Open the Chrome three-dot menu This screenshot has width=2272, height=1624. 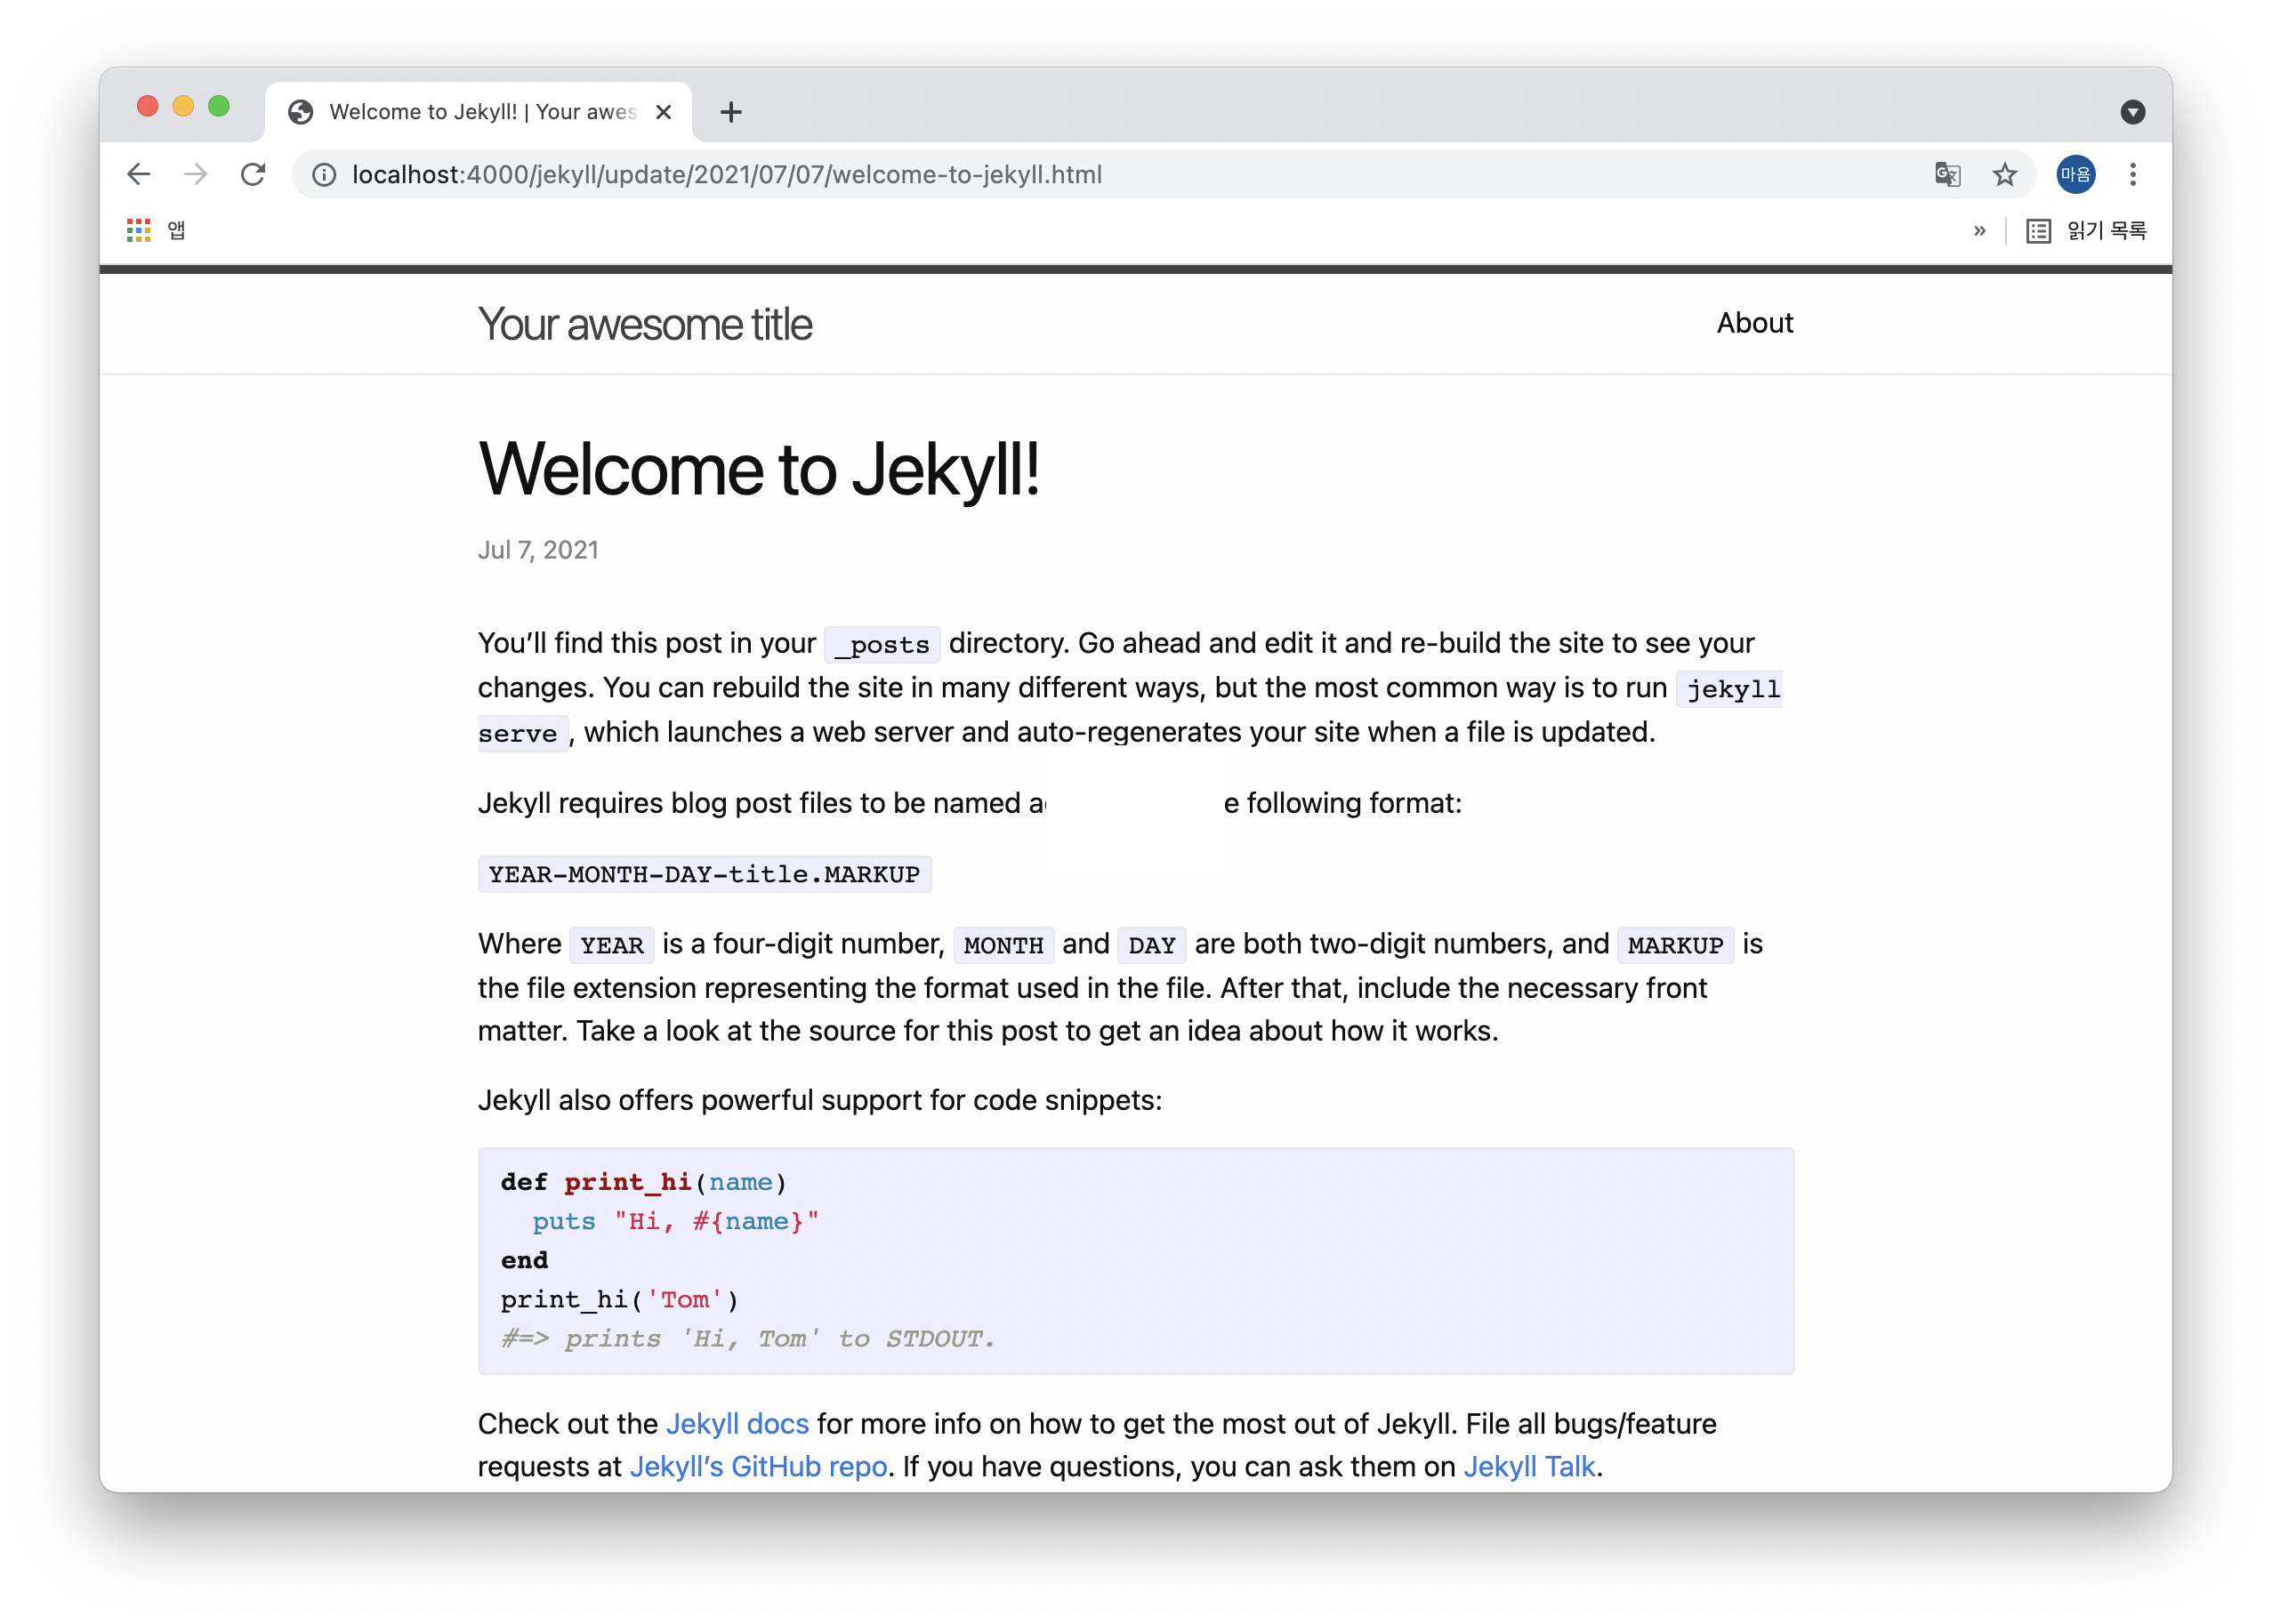point(2133,175)
